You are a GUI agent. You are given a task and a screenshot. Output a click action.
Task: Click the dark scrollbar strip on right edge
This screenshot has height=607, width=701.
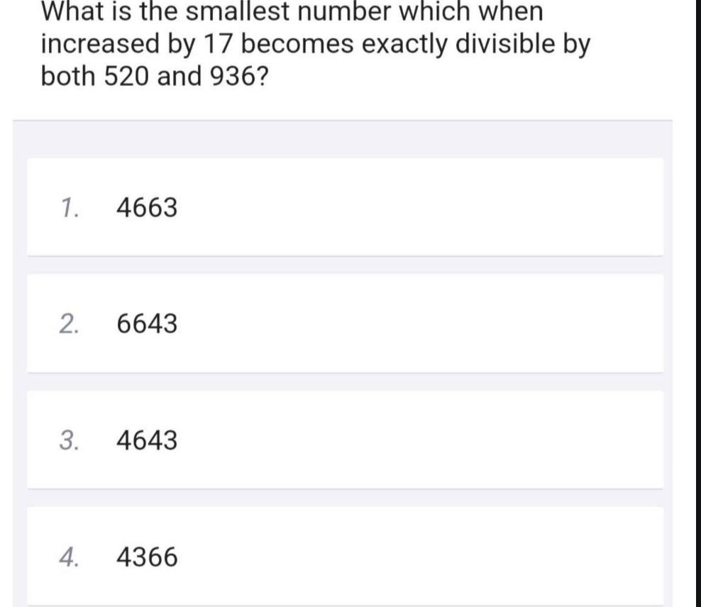tap(698, 303)
